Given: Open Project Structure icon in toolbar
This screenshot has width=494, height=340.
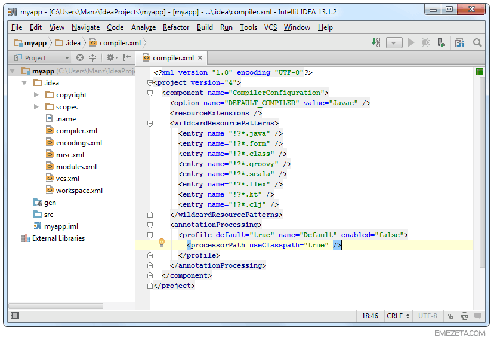Looking at the screenshot, I should [x=459, y=42].
